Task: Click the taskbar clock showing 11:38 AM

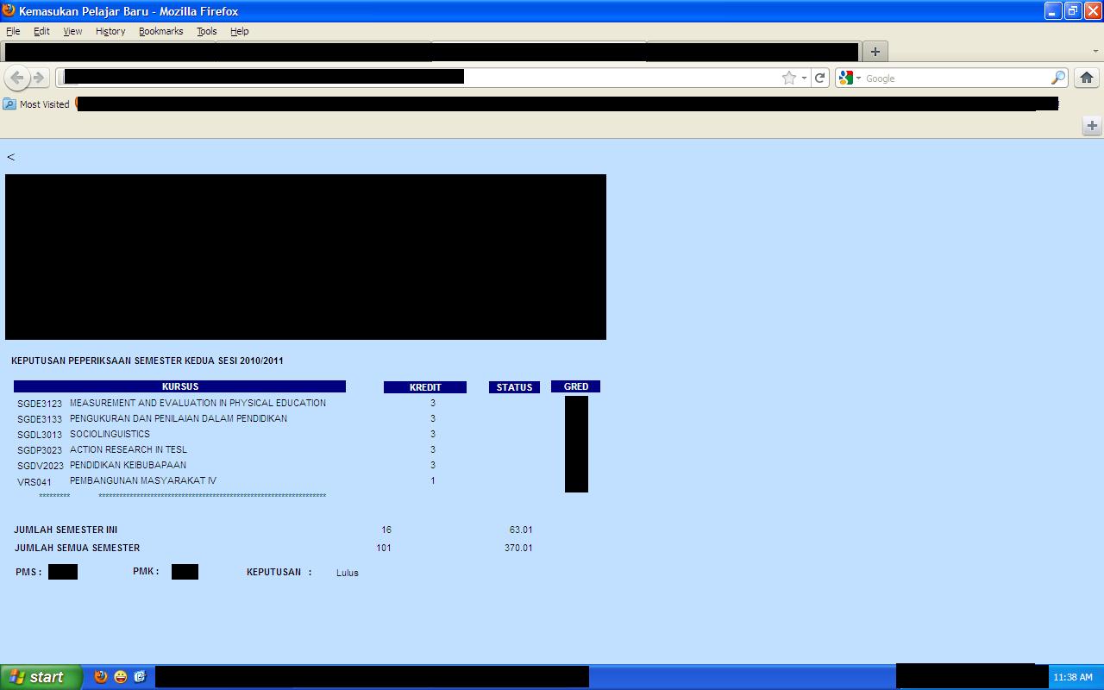Action: 1073,678
